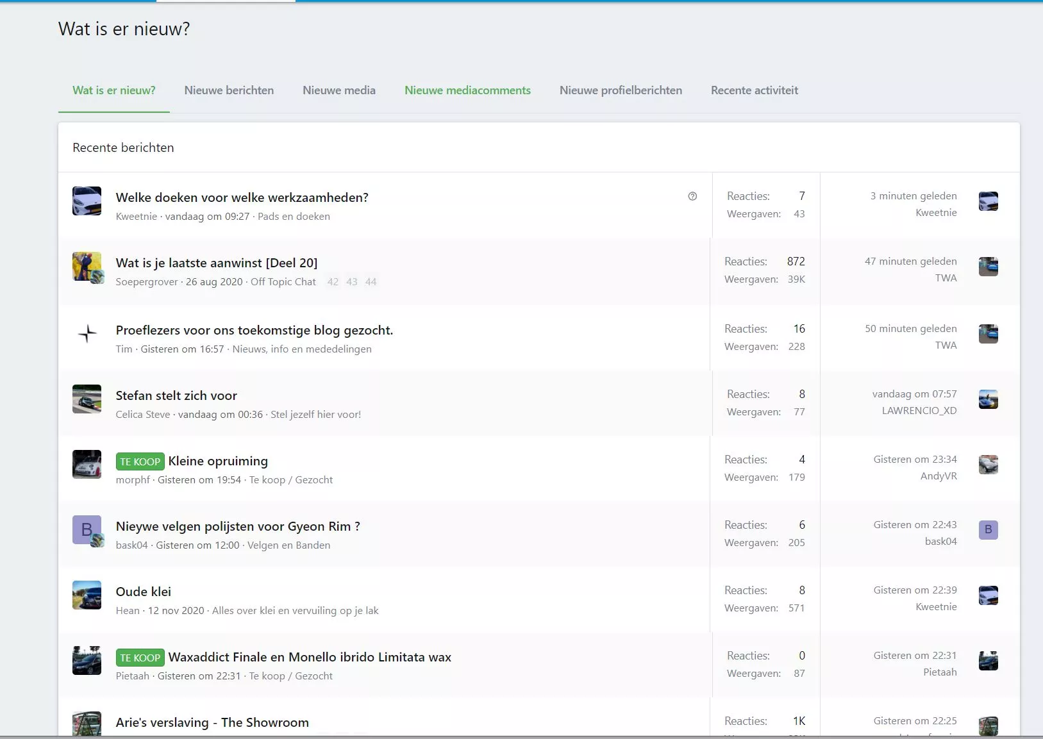
Task: Open 'Nieuws, info en mededelingen' forum link
Action: pyautogui.click(x=302, y=349)
